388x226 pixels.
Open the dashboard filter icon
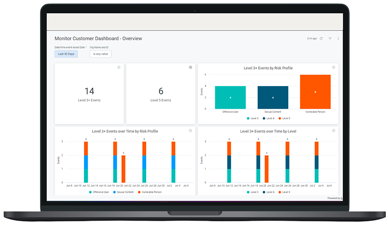coord(330,39)
